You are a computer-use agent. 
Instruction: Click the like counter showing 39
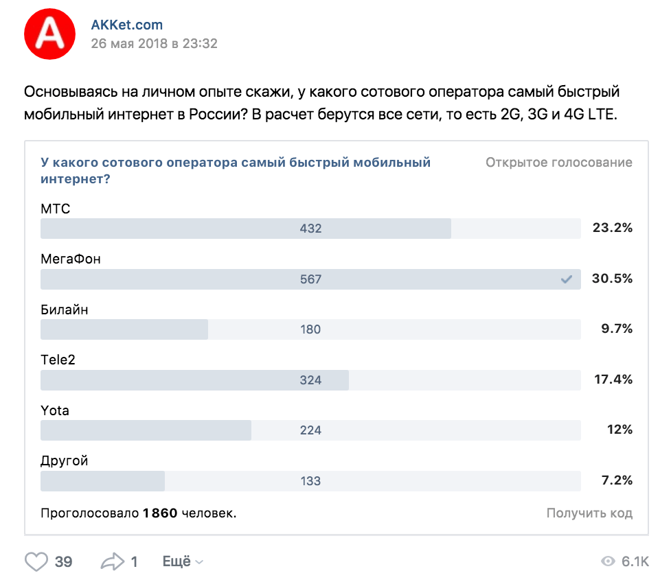[62, 561]
